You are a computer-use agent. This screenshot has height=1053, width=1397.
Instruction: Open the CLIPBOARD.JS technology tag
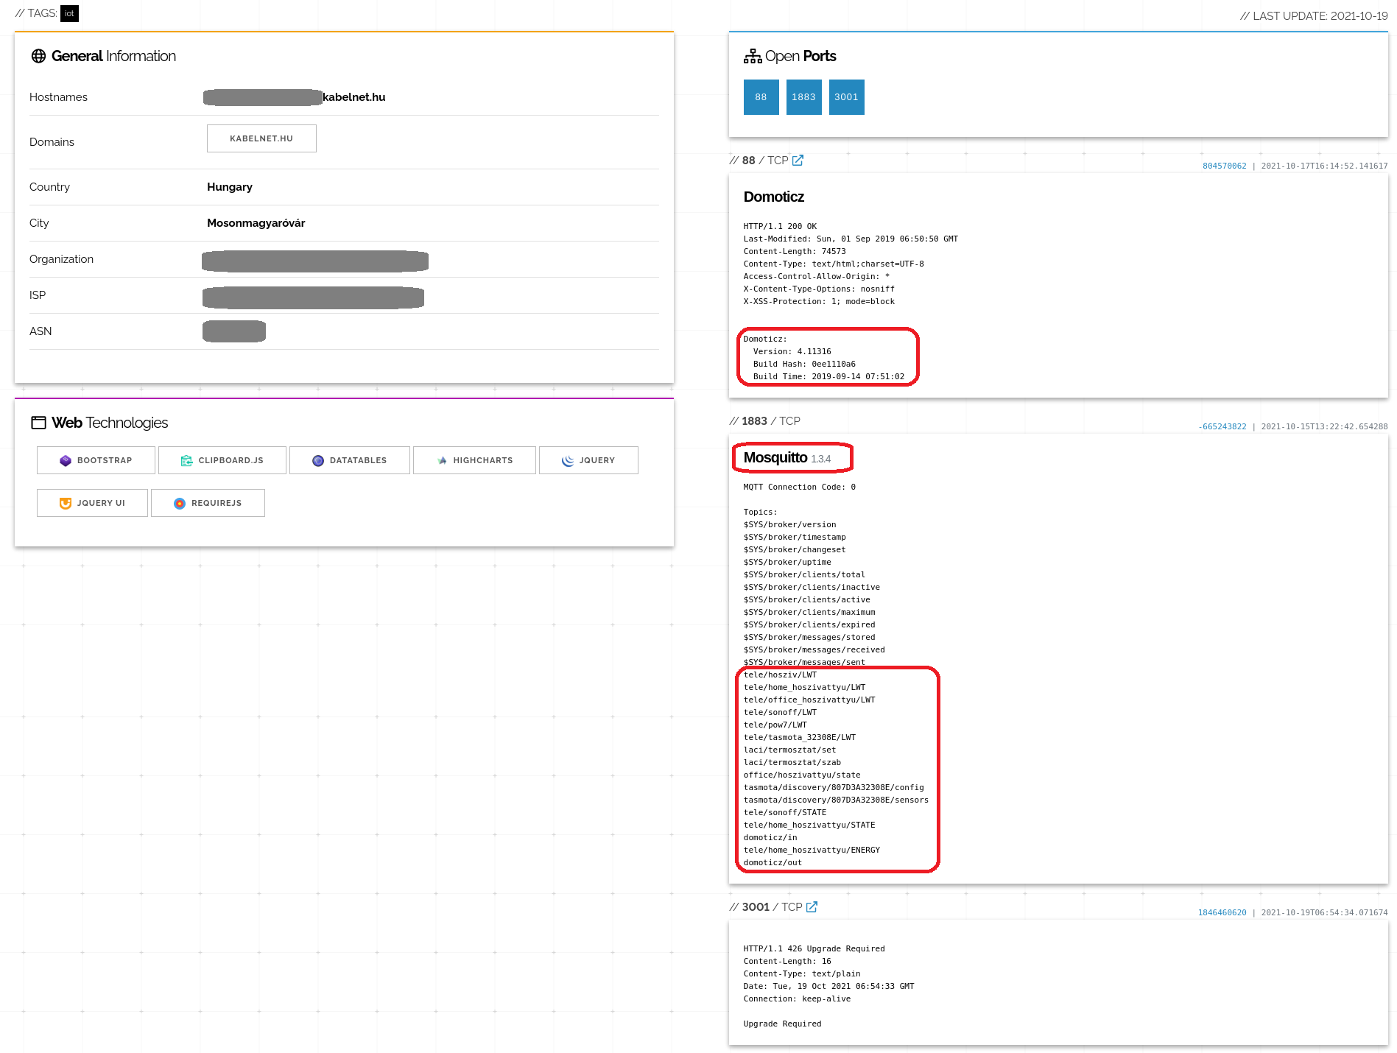(222, 460)
